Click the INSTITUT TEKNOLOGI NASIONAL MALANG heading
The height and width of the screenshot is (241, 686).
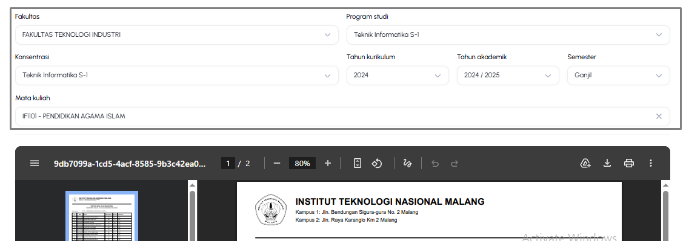(390, 202)
